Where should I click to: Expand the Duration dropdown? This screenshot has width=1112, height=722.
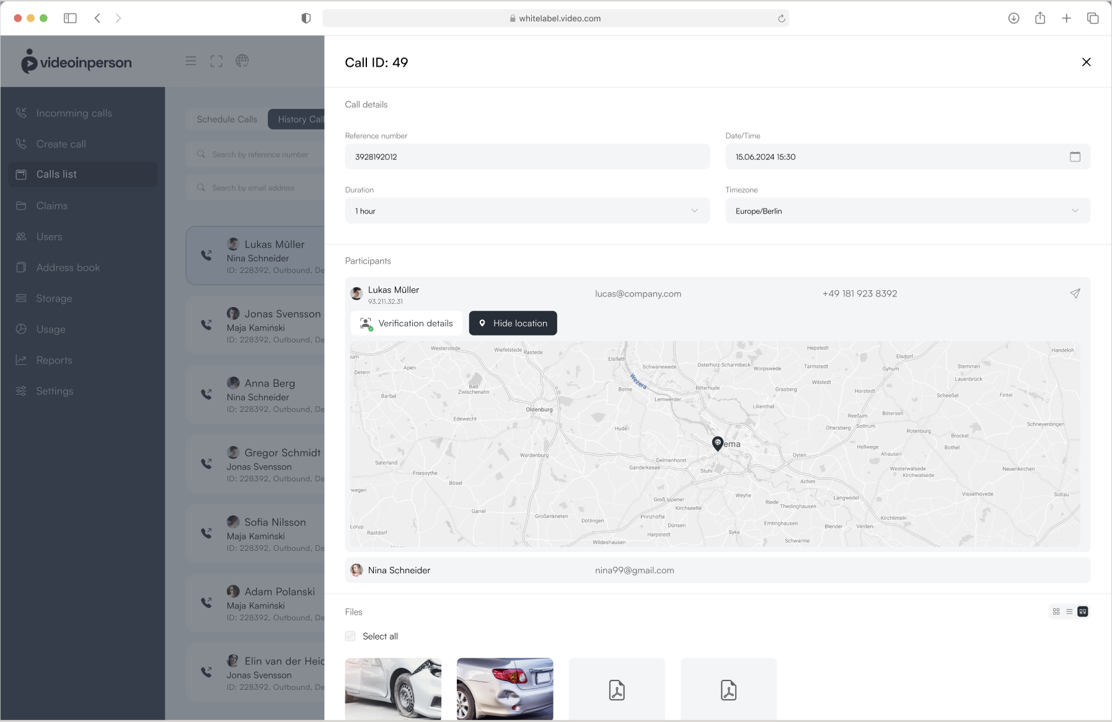coord(527,211)
